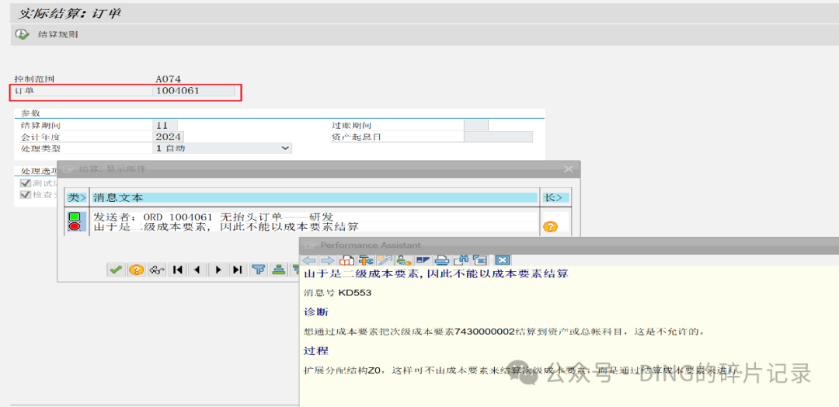Go to the next message with the right arrow

tap(218, 270)
